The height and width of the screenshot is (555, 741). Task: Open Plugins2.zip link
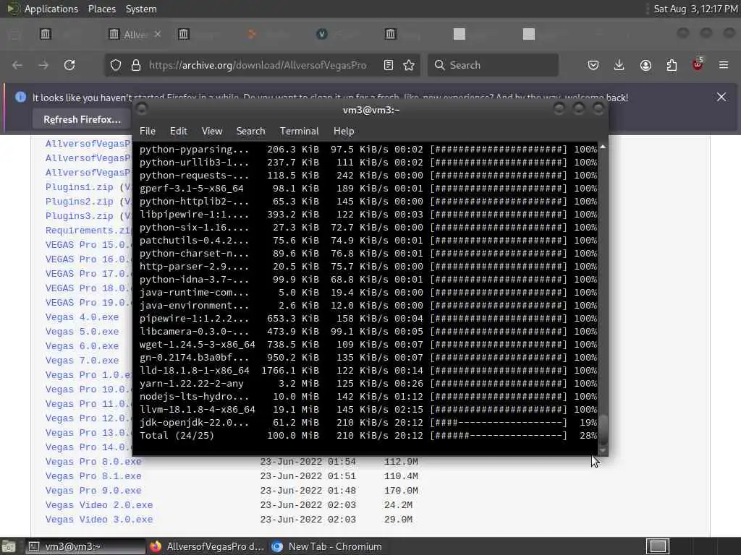click(80, 202)
